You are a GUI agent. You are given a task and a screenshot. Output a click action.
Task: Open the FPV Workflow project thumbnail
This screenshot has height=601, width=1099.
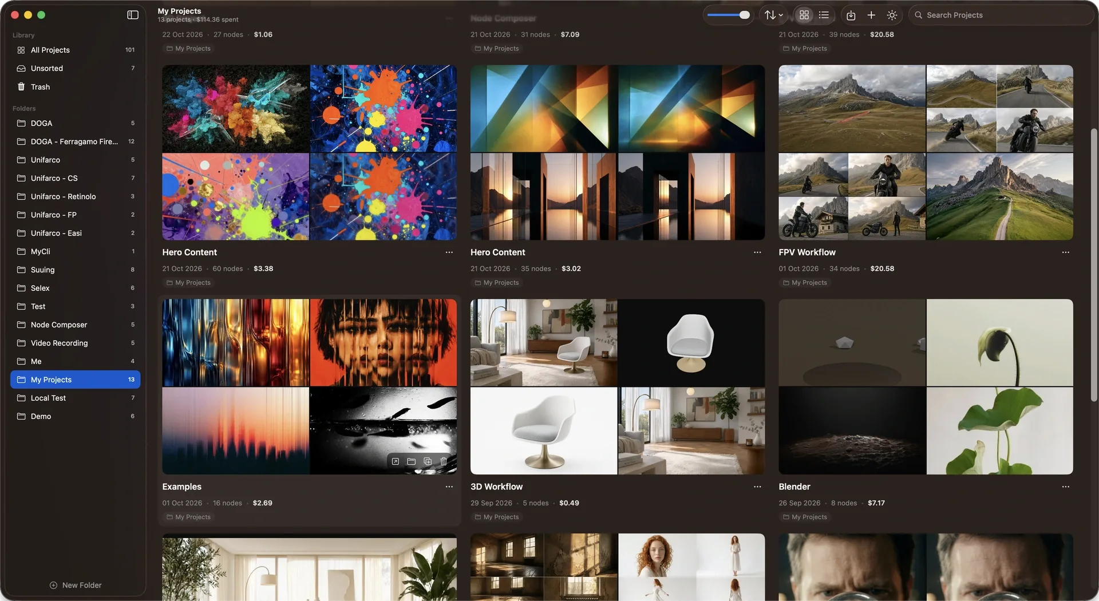[x=926, y=152]
